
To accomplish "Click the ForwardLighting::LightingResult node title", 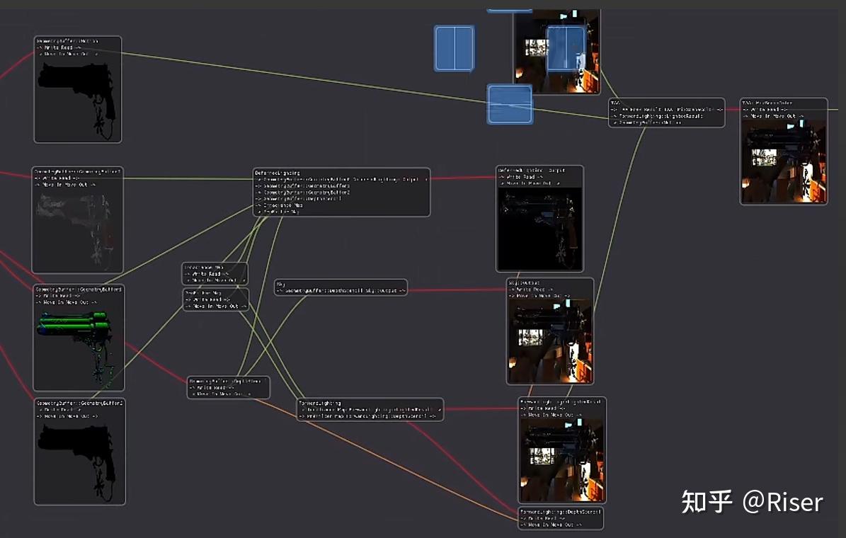I will tap(561, 401).
